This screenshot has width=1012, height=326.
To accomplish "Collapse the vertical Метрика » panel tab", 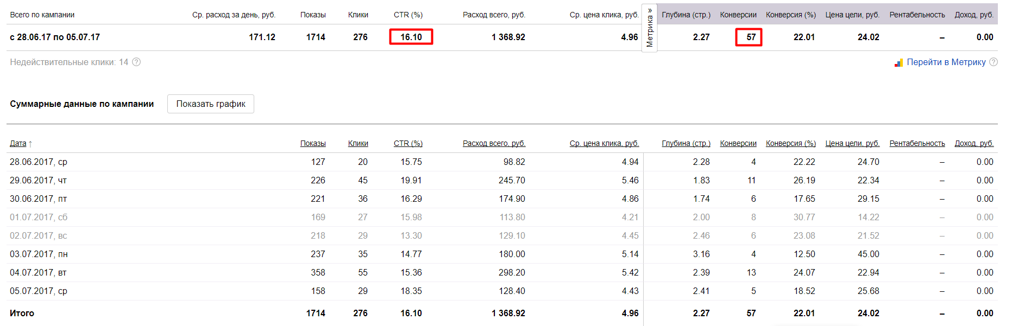I will pyautogui.click(x=650, y=28).
